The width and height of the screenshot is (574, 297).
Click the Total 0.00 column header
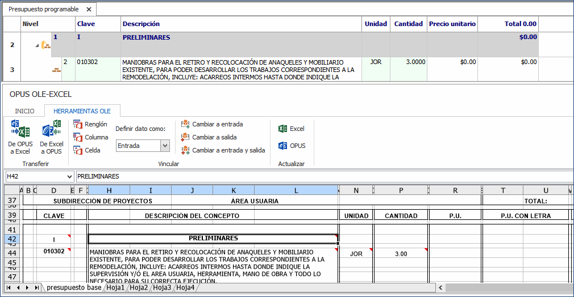pyautogui.click(x=508, y=24)
